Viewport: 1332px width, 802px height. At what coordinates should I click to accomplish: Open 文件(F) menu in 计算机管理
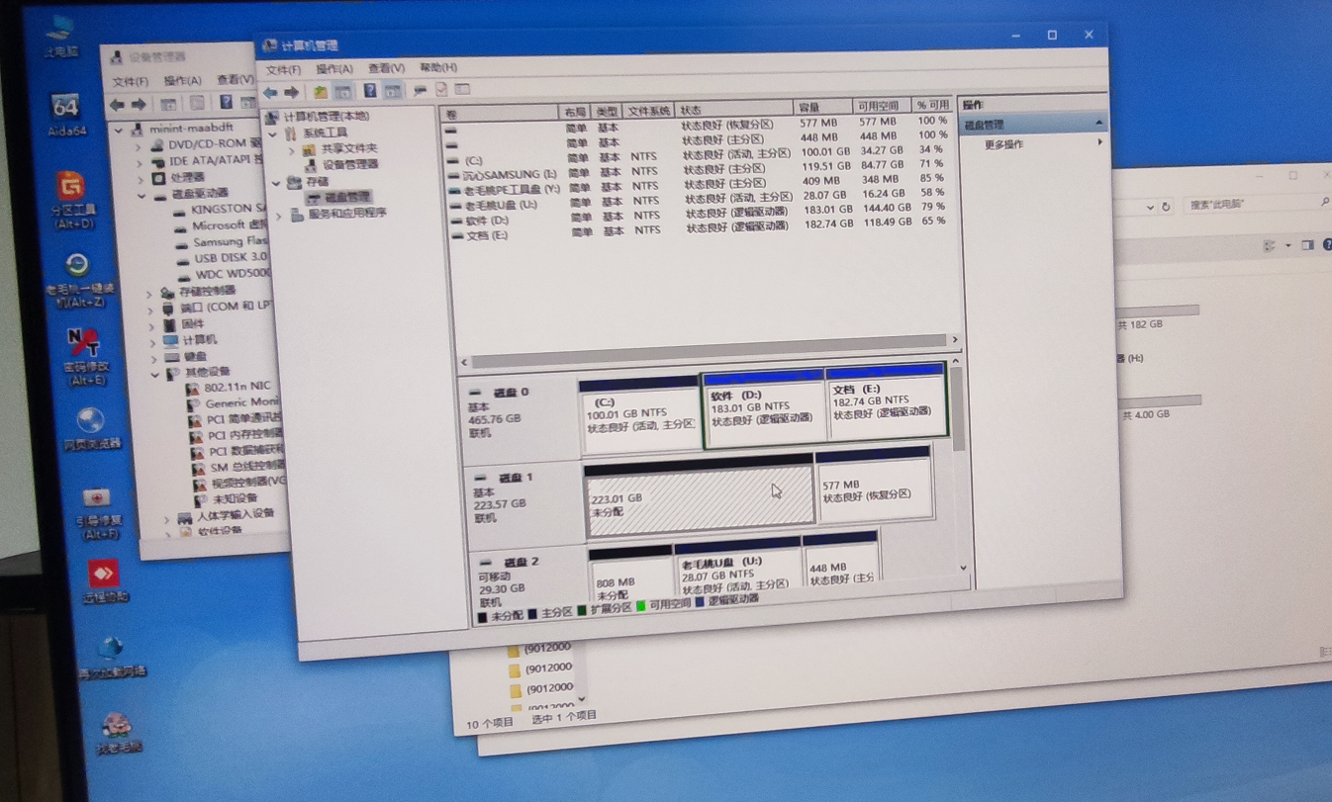coord(283,69)
